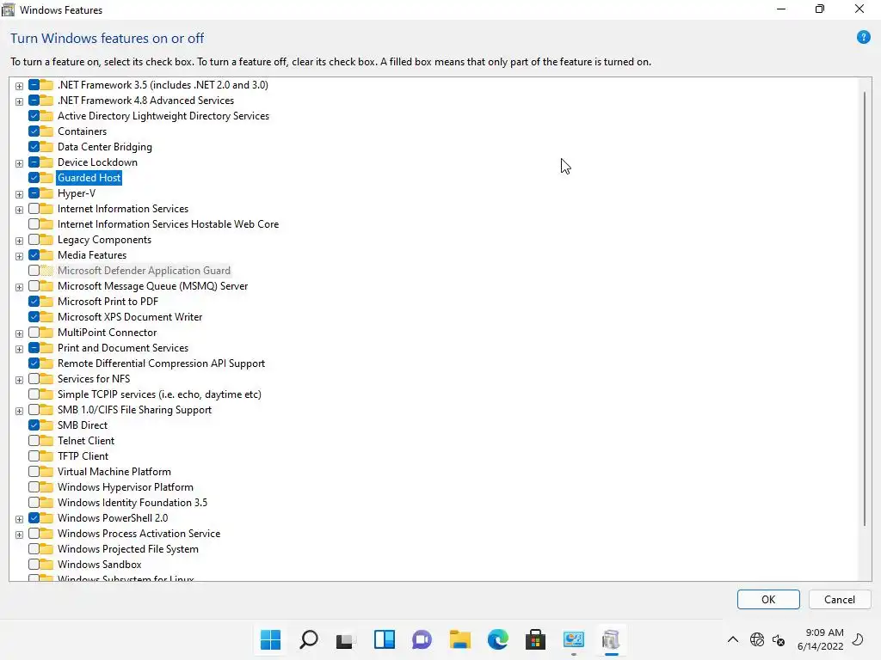Click folder icon beside Data Center Bridging
The image size is (881, 660).
coord(46,146)
